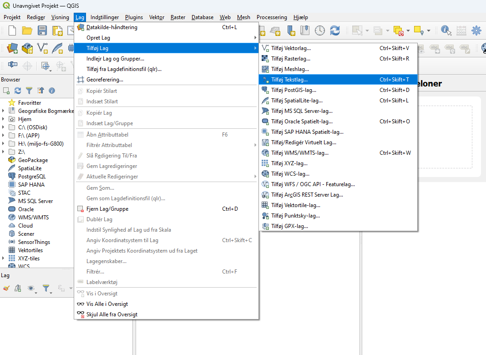
Task: Open the Processering menu
Action: pyautogui.click(x=272, y=17)
